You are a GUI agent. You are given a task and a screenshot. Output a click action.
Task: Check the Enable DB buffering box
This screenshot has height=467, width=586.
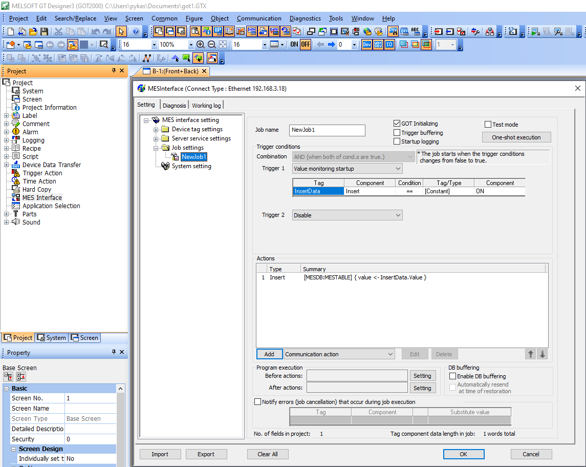point(452,376)
